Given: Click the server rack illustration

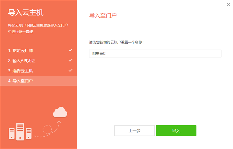Looking at the screenshot, I should [20, 132].
